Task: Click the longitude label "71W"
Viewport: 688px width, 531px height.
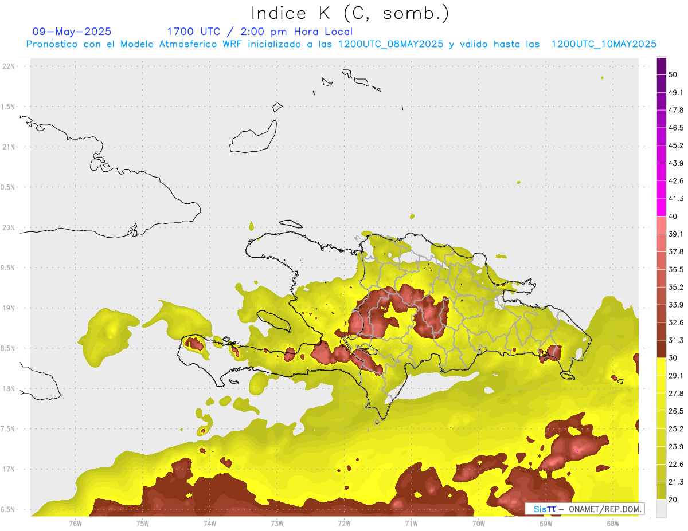Action: click(411, 524)
